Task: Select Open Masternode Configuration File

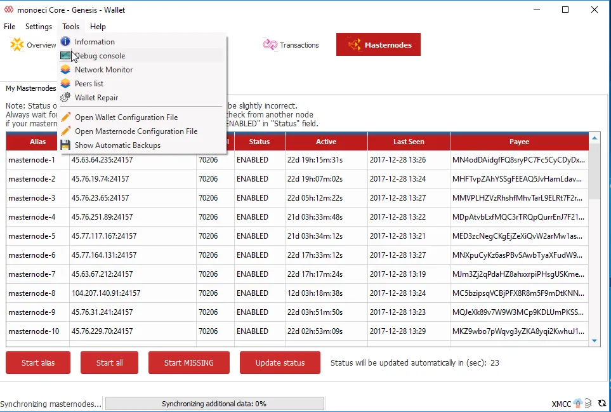Action: click(142, 131)
